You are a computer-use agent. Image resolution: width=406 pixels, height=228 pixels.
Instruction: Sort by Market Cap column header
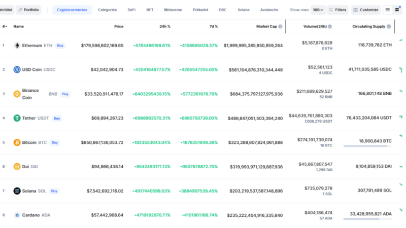[x=266, y=26]
